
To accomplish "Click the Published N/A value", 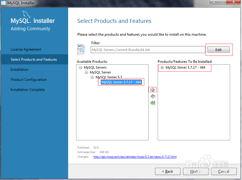I will coord(96,147).
